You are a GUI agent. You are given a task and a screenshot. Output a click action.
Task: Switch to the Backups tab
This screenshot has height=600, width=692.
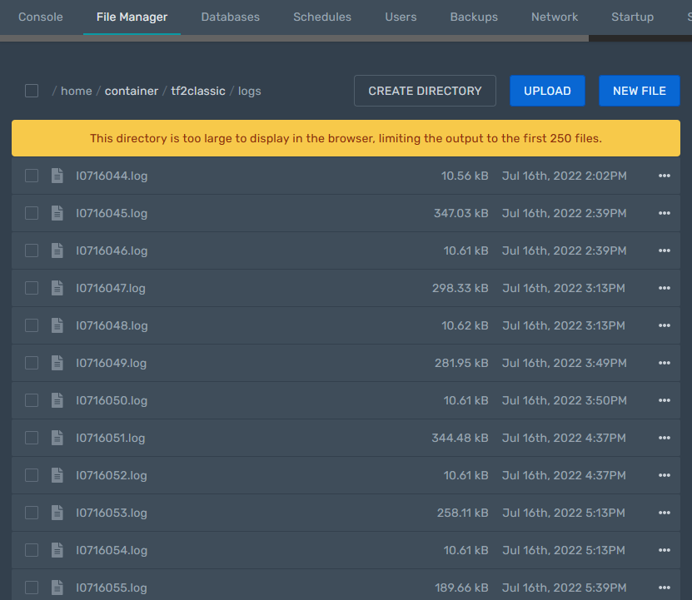[x=474, y=17]
